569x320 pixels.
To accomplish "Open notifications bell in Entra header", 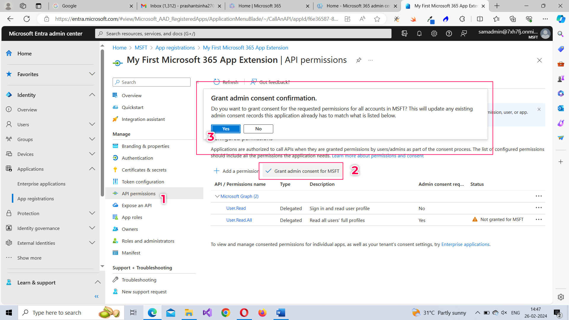I will click(x=419, y=33).
